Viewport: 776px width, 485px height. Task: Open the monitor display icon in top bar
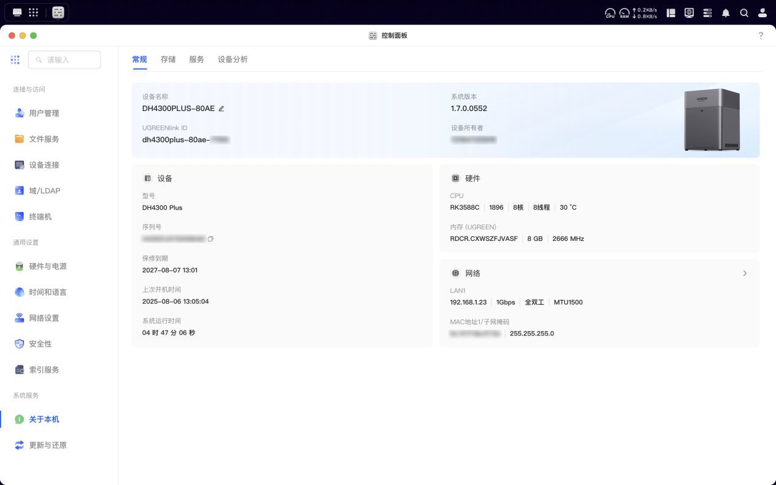click(689, 12)
